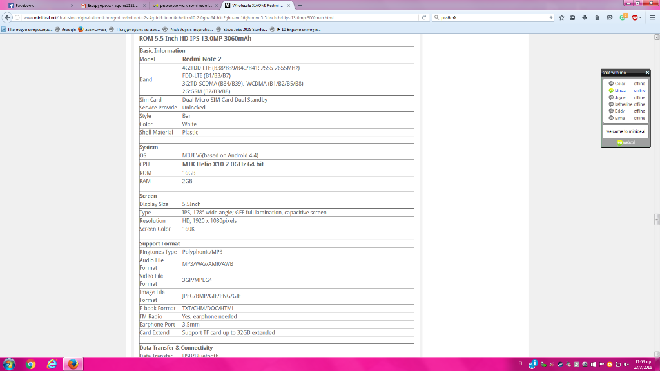Open the Nick Vujicic bookmark
The image size is (660, 371).
pyautogui.click(x=188, y=30)
